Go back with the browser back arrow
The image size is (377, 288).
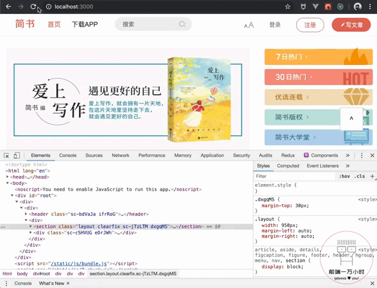click(8, 6)
